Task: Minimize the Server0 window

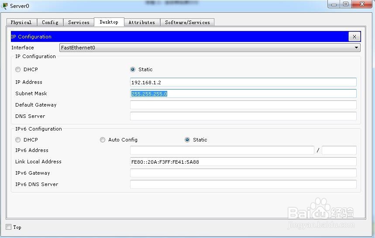Action: tap(334, 4)
